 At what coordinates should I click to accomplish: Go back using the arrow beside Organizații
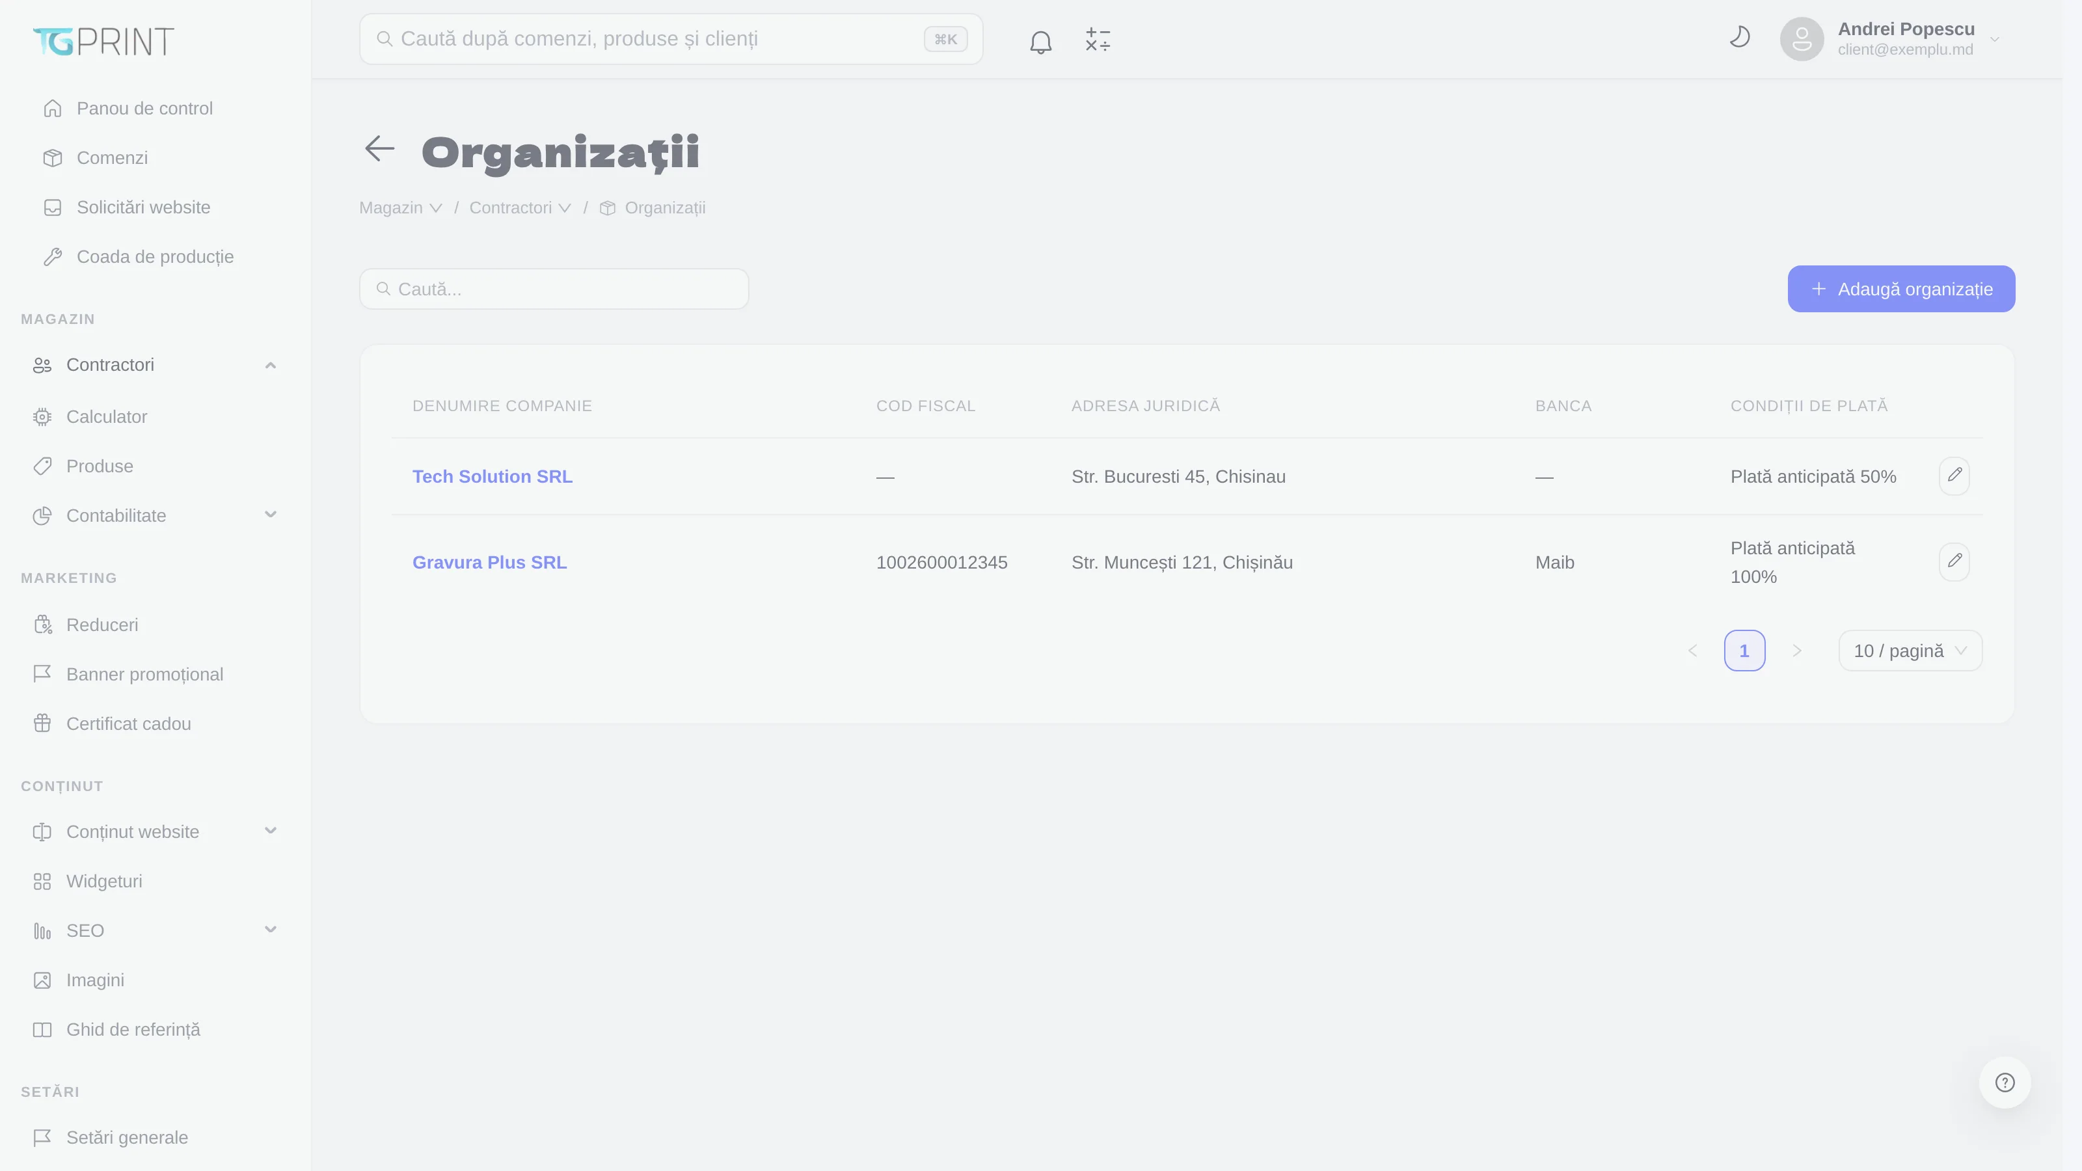click(379, 149)
